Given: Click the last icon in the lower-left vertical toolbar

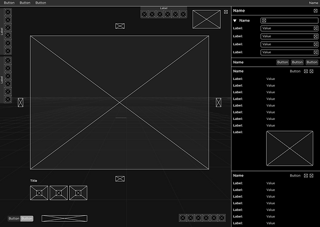Looking at the screenshot, I should (x=8, y=99).
